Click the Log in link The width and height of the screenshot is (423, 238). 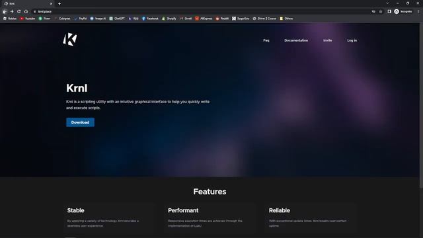(352, 40)
